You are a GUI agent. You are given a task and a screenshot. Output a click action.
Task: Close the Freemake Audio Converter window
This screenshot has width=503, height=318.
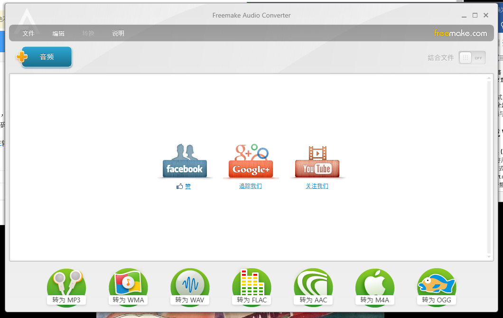[x=486, y=15]
